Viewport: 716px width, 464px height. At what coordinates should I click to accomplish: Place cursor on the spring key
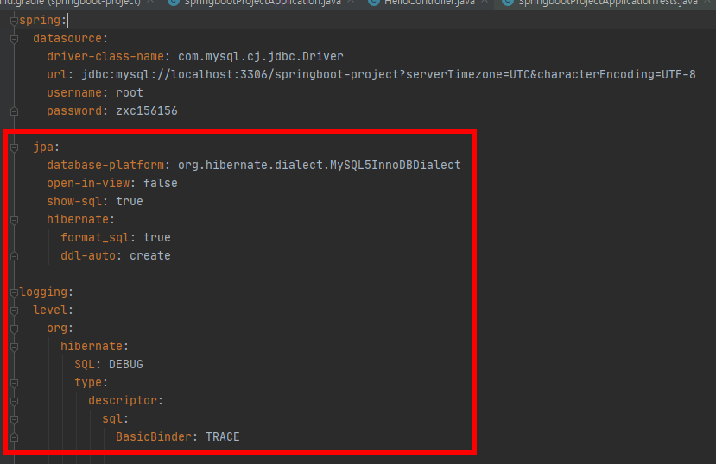40,21
